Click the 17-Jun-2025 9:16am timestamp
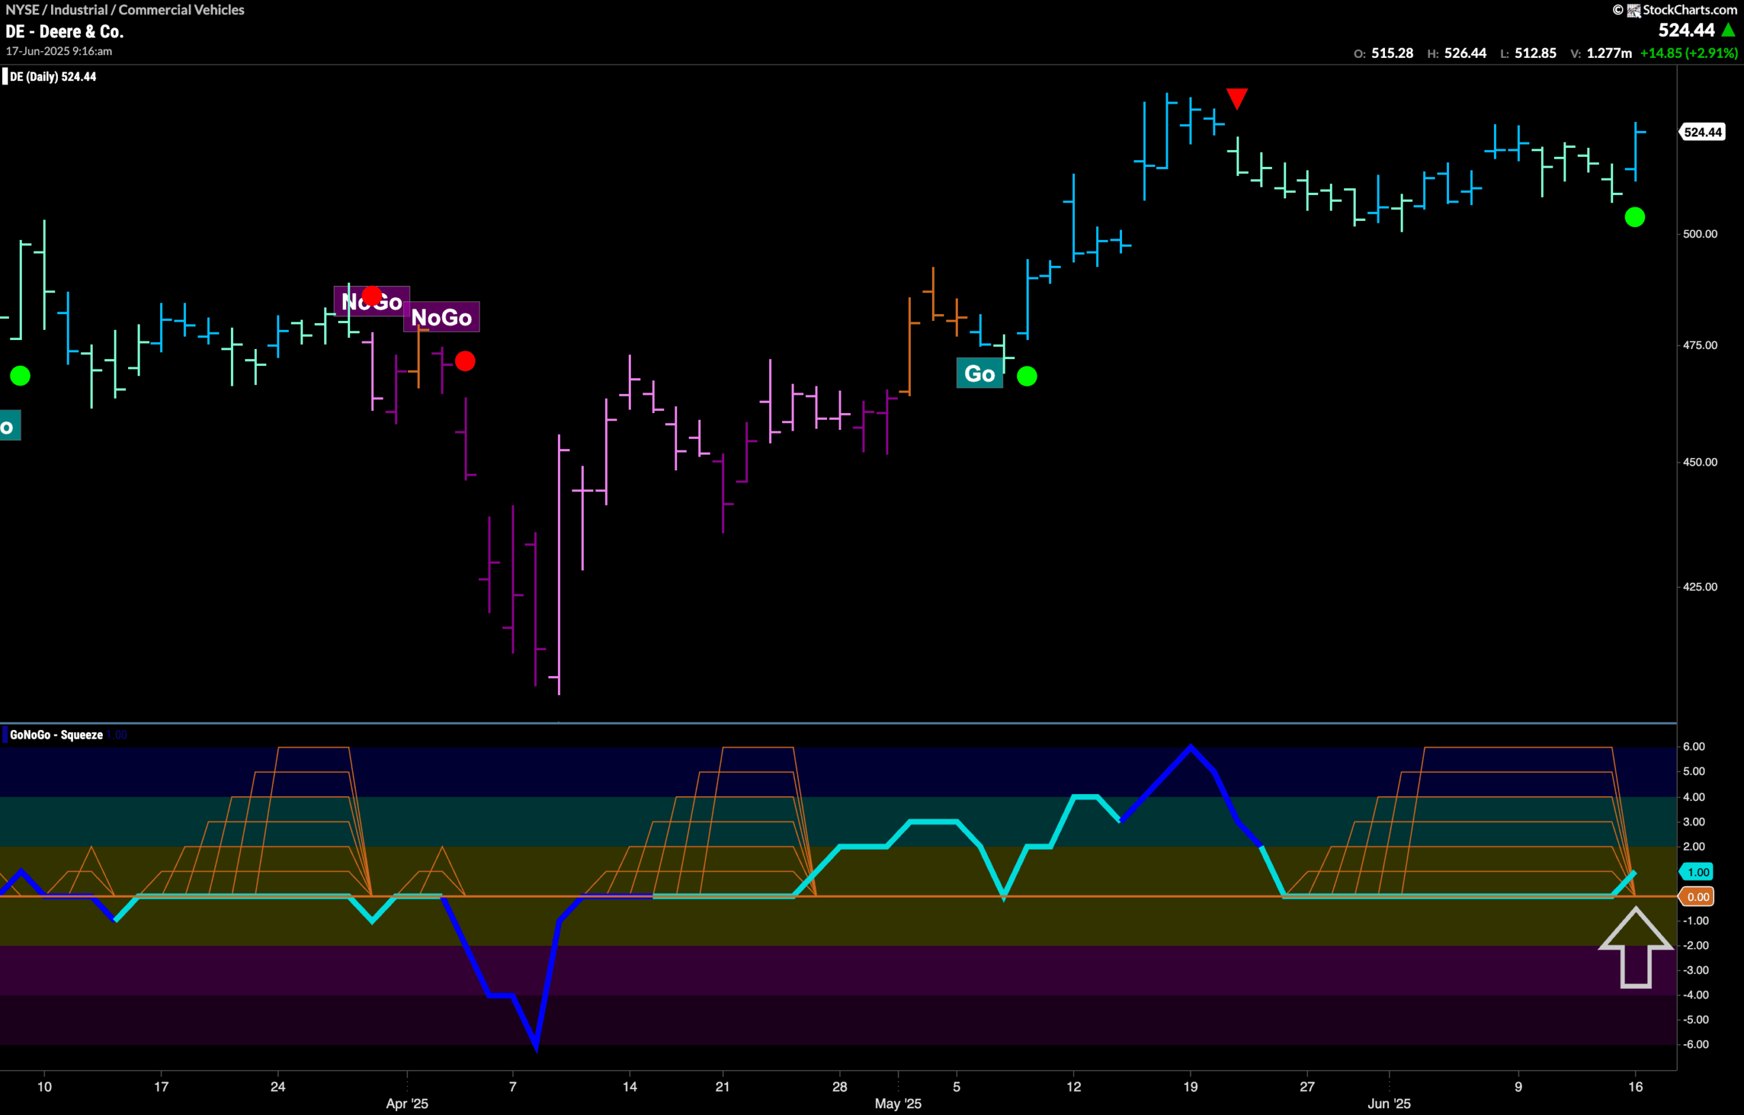This screenshot has width=1744, height=1115. 59,51
